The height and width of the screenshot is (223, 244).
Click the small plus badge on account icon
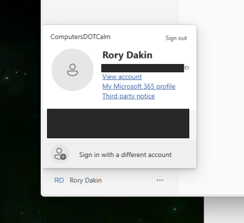pos(63,157)
